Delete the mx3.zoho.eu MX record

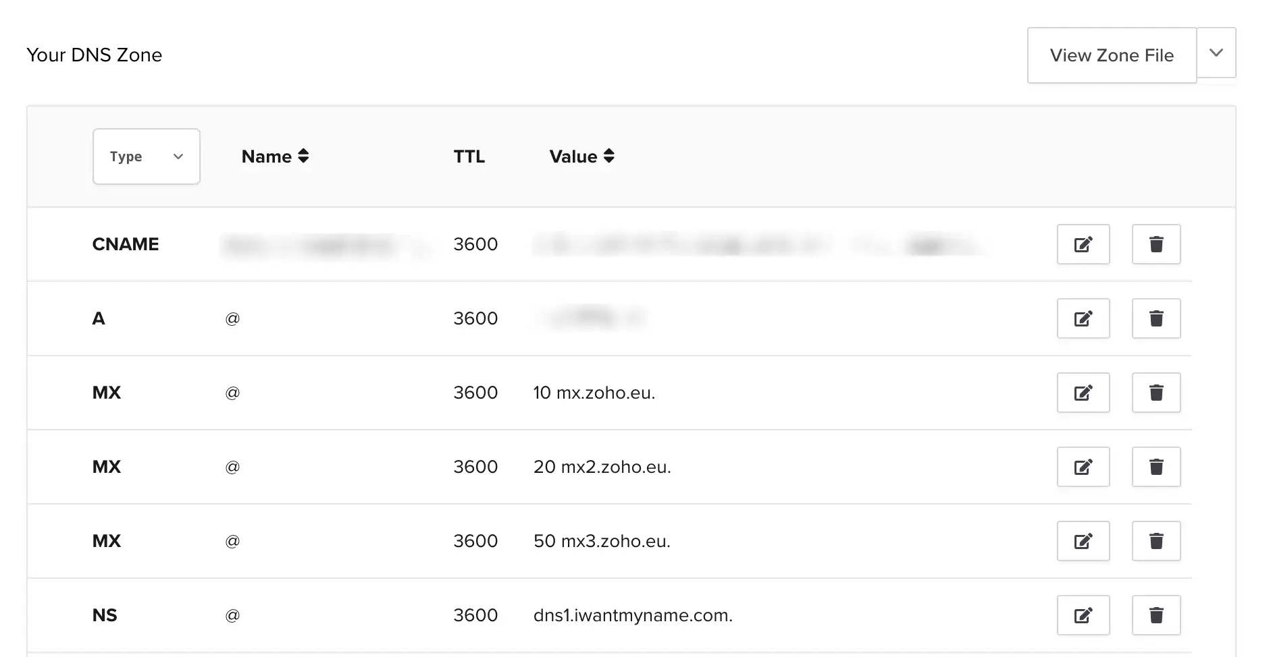click(1156, 541)
